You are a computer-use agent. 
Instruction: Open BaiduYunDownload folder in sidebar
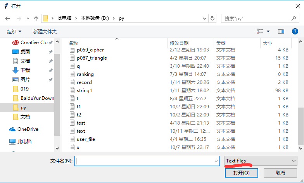tap(37, 98)
